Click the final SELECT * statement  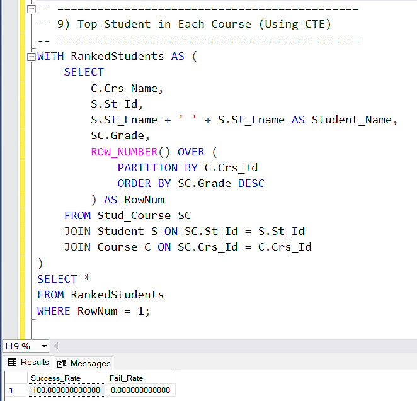tap(64, 279)
